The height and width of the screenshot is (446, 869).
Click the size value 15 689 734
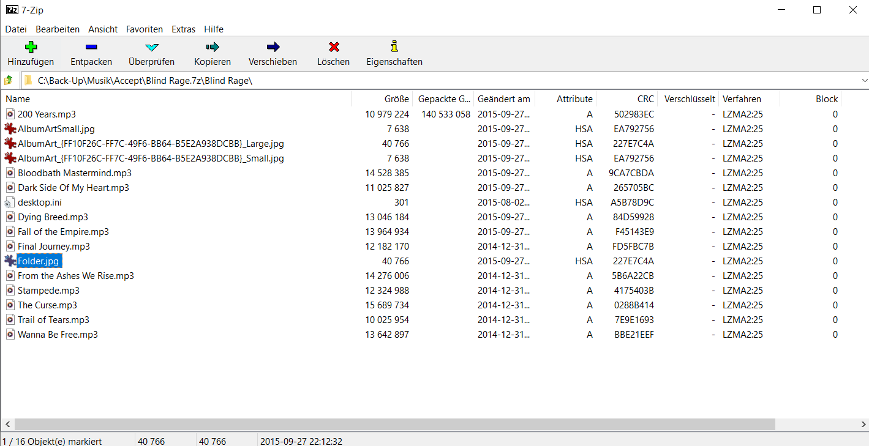(x=387, y=305)
